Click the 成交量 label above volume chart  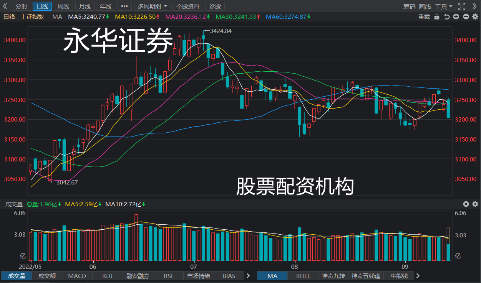coord(14,204)
